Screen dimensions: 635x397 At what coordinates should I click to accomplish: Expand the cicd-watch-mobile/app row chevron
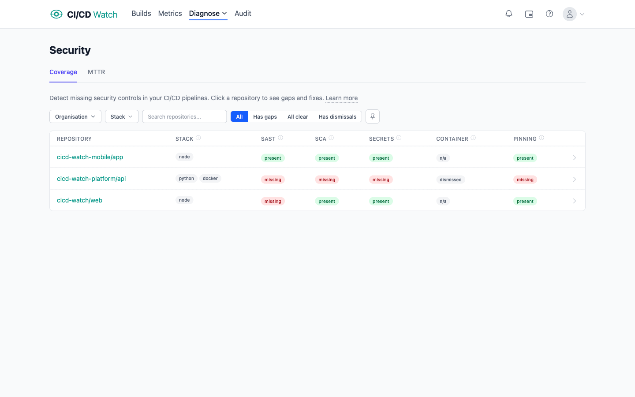[575, 157]
